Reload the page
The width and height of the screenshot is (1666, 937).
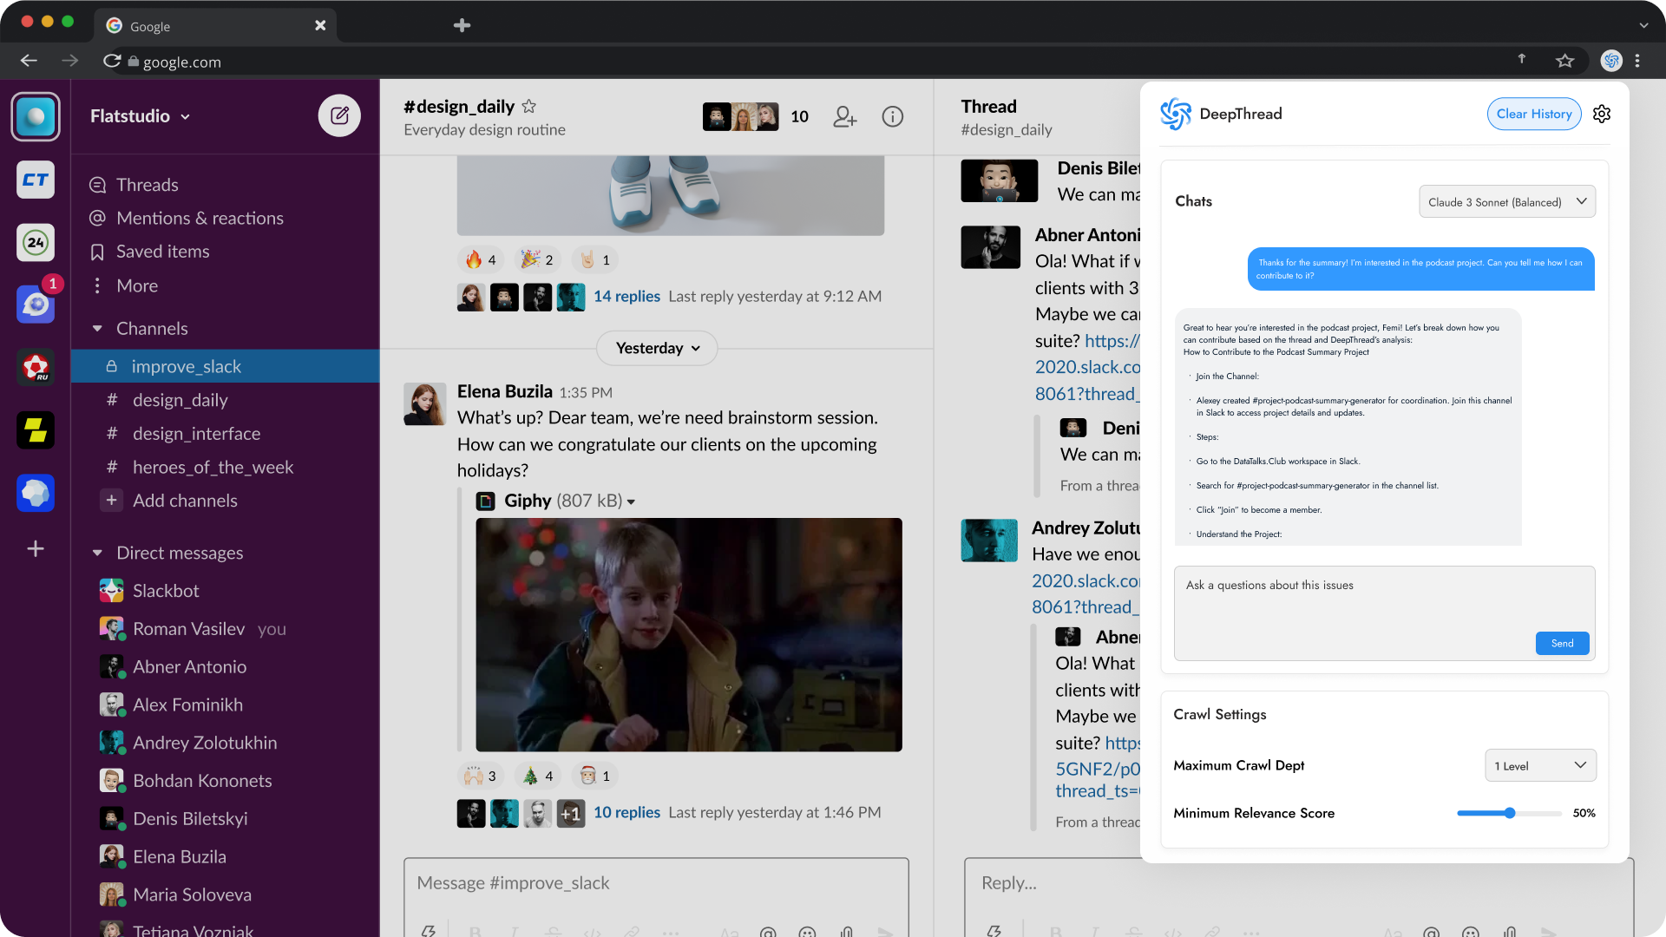(112, 61)
